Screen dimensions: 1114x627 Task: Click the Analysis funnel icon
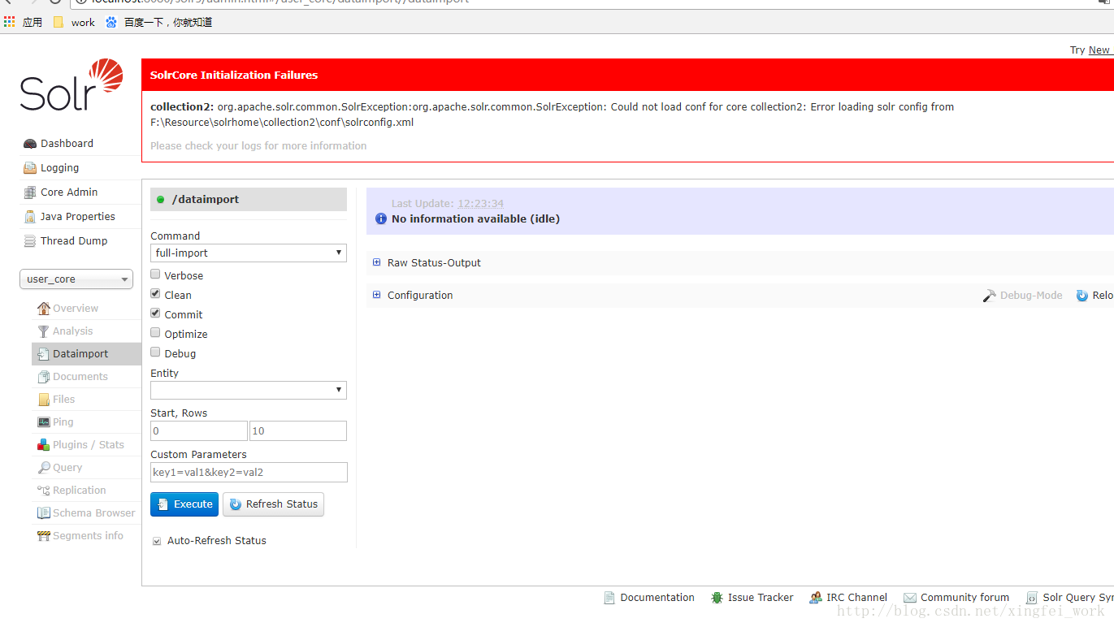click(44, 331)
